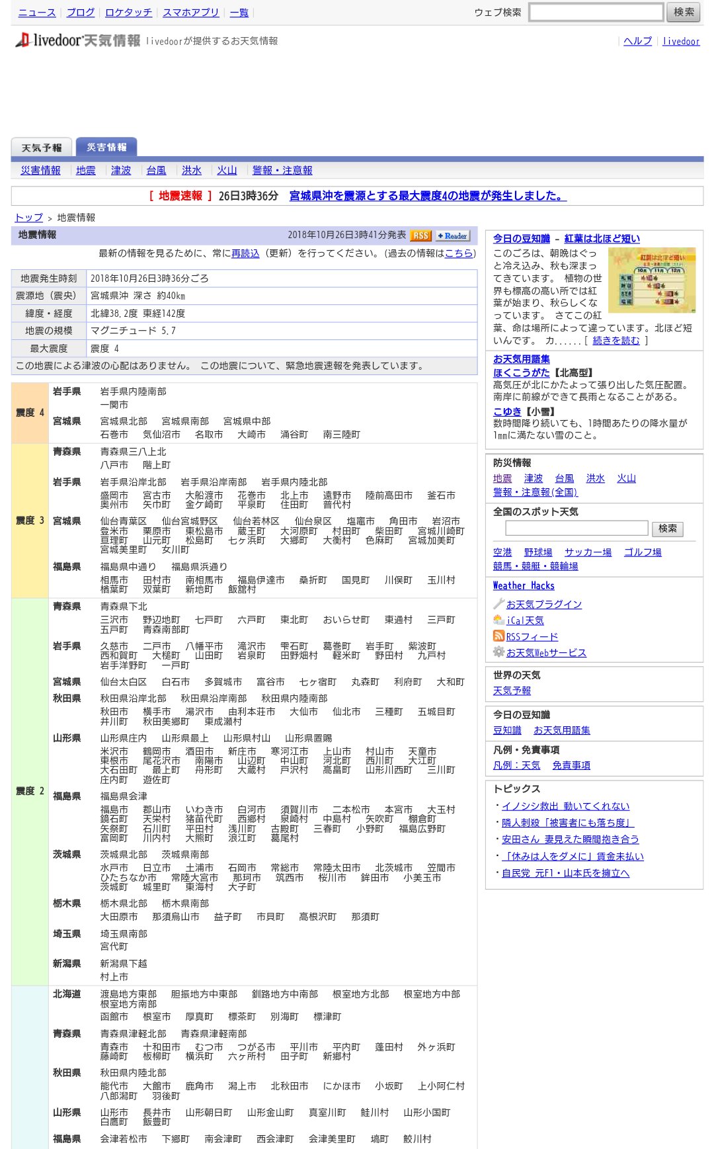Open the ニュース top link
The height and width of the screenshot is (1149, 714).
pos(37,12)
